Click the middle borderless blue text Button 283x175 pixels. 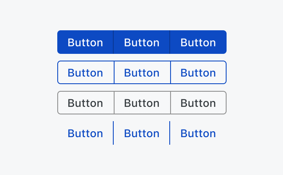(142, 133)
